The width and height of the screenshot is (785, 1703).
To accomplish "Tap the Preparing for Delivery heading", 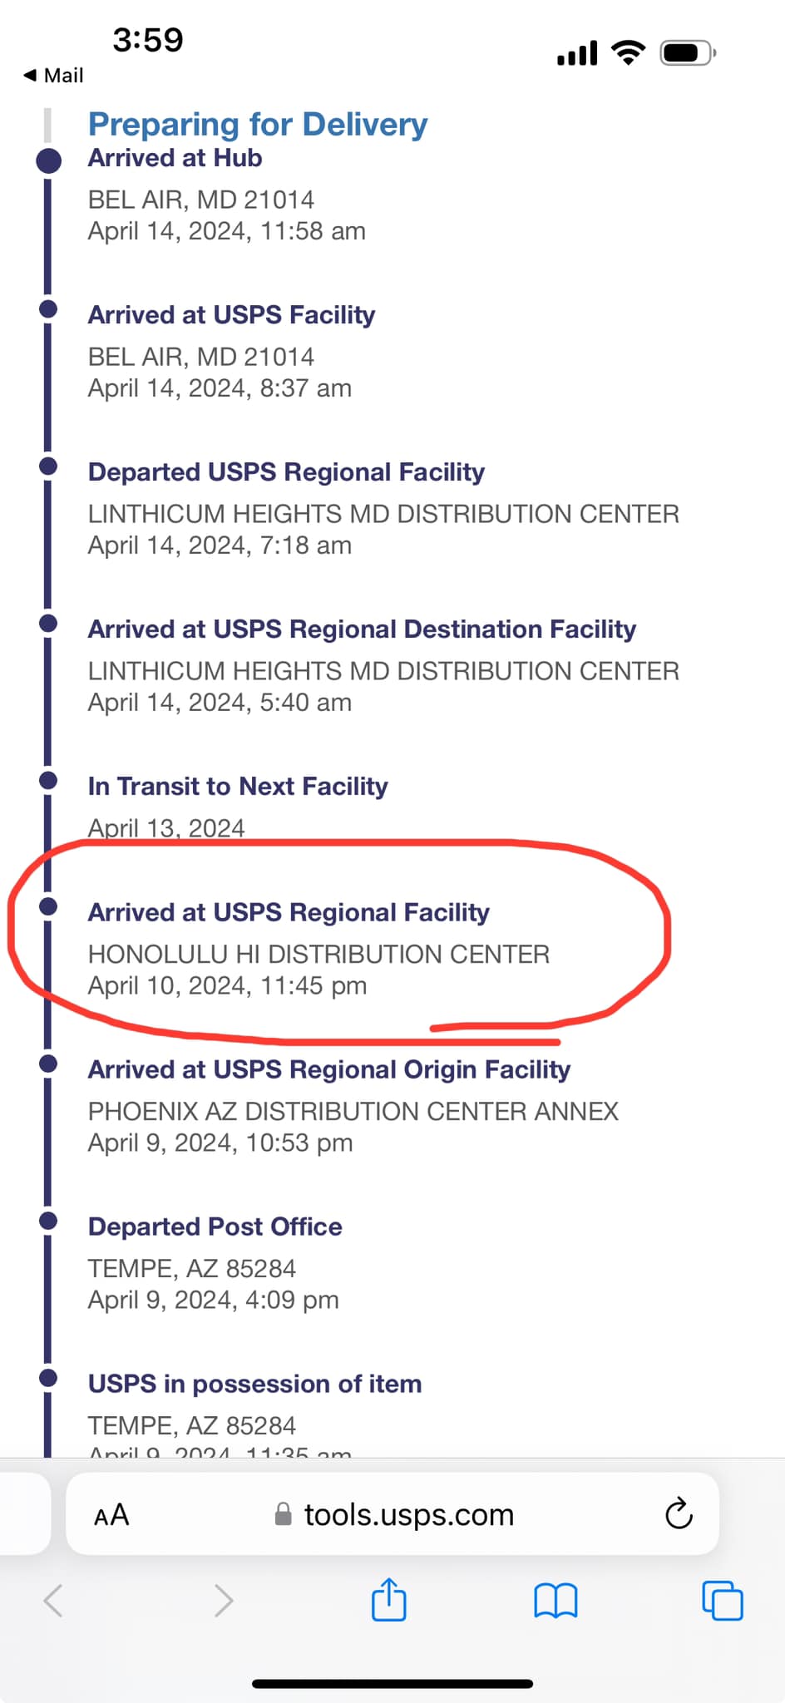I will click(258, 124).
